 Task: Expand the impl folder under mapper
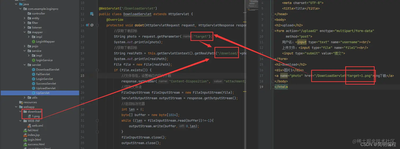[x=29, y=37]
